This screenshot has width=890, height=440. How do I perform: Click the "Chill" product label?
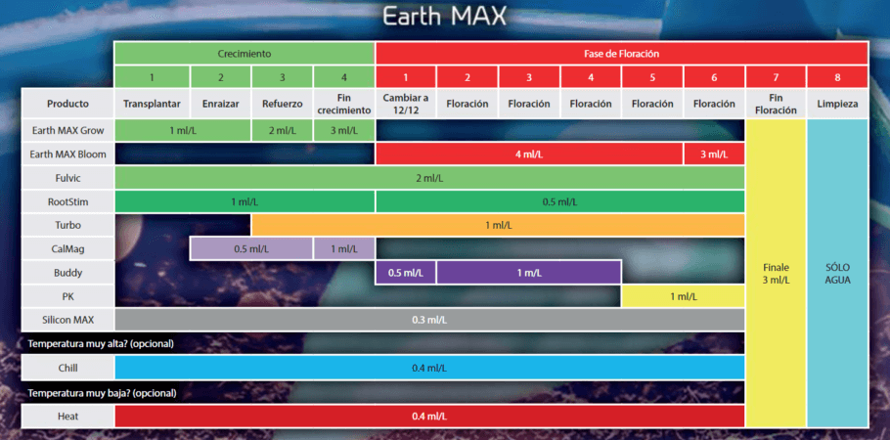click(x=68, y=368)
